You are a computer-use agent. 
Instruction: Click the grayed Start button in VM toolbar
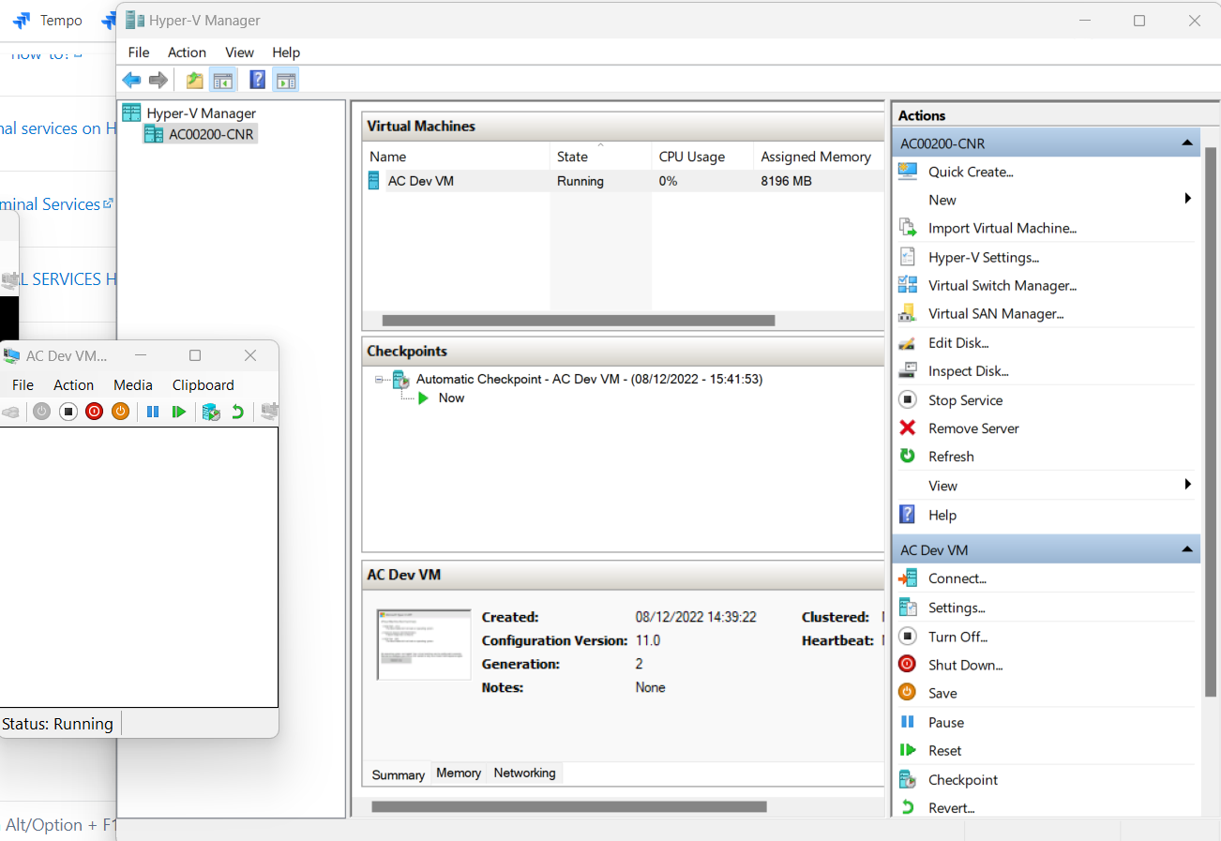pyautogui.click(x=42, y=412)
